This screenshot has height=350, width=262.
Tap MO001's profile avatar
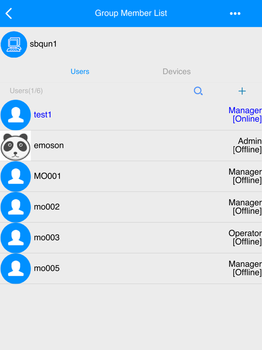point(15,176)
